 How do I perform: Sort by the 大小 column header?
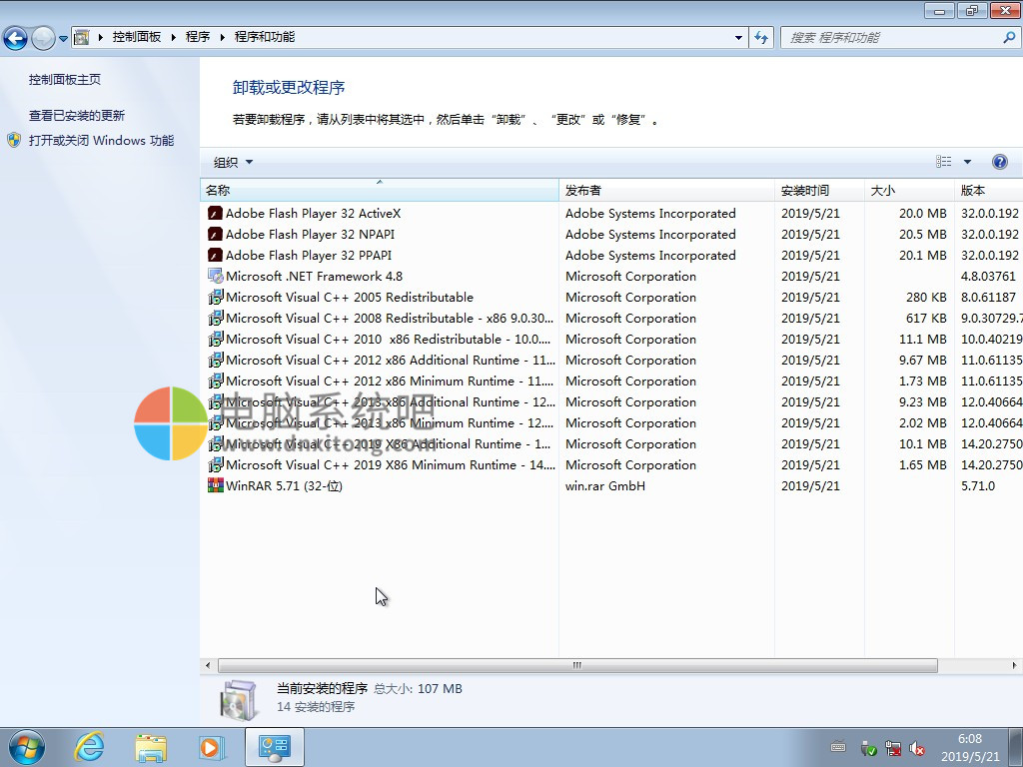pos(909,191)
